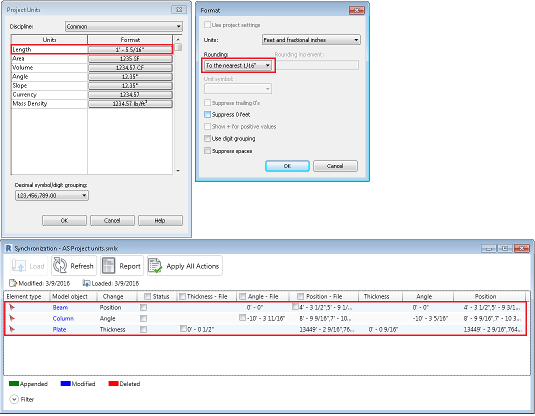Expand the Filter section
Viewport: 535px width, 416px height.
tap(14, 399)
